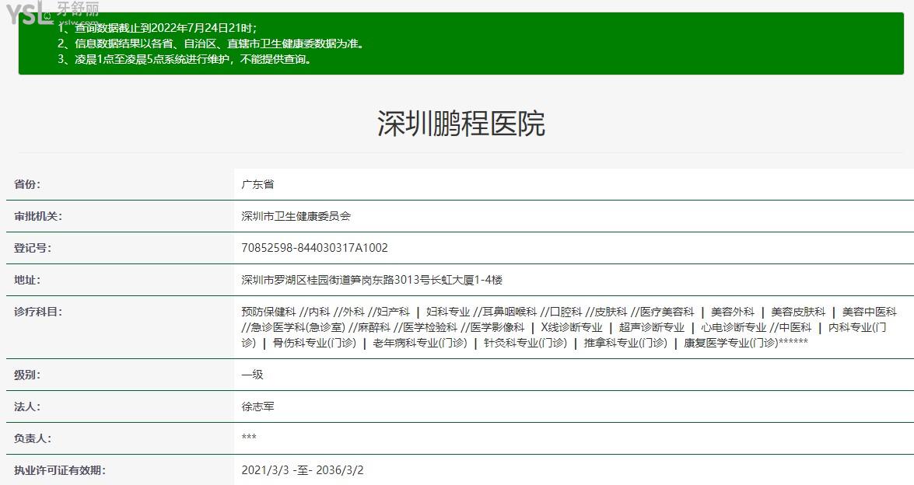The width and height of the screenshot is (914, 485).
Task: Click the hospital title 深圳鹏程医院
Action: click(x=461, y=124)
